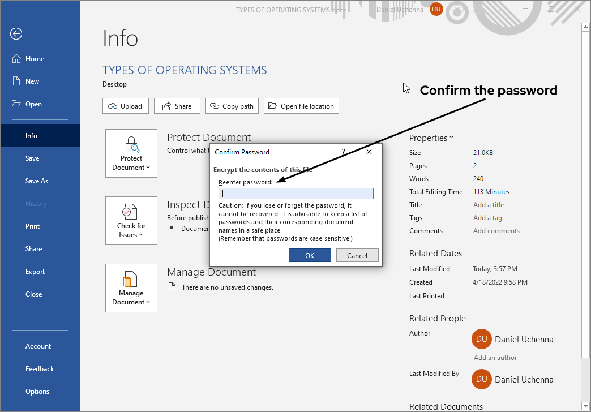Switch to the Export section
The height and width of the screenshot is (412, 591).
(35, 271)
